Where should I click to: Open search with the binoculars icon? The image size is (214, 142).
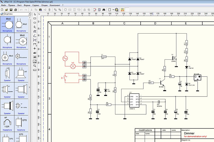click(104, 10)
